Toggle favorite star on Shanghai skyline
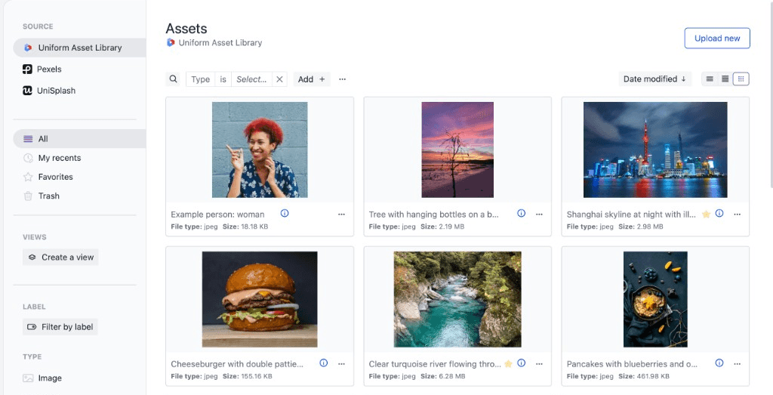The width and height of the screenshot is (773, 395). (x=706, y=214)
